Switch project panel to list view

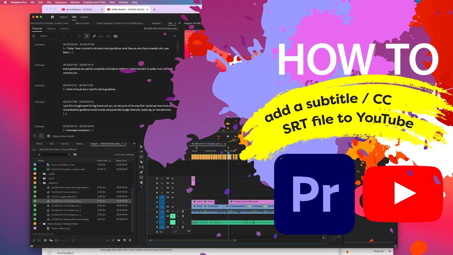pyautogui.click(x=40, y=240)
